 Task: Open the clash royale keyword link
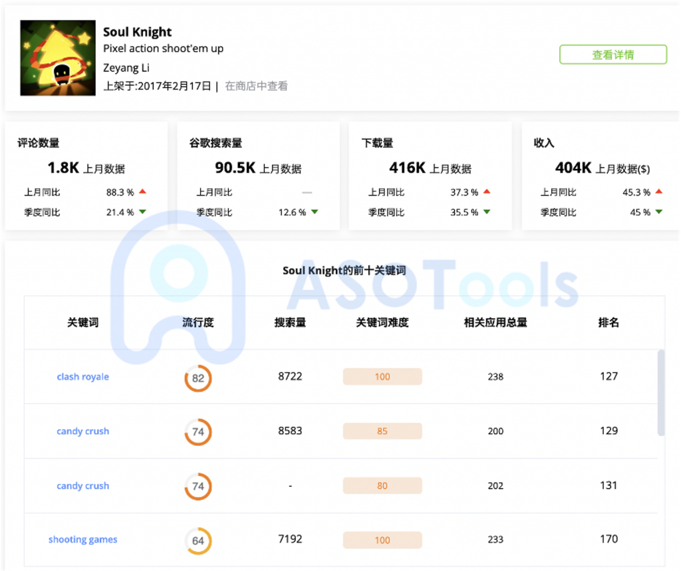tap(82, 377)
